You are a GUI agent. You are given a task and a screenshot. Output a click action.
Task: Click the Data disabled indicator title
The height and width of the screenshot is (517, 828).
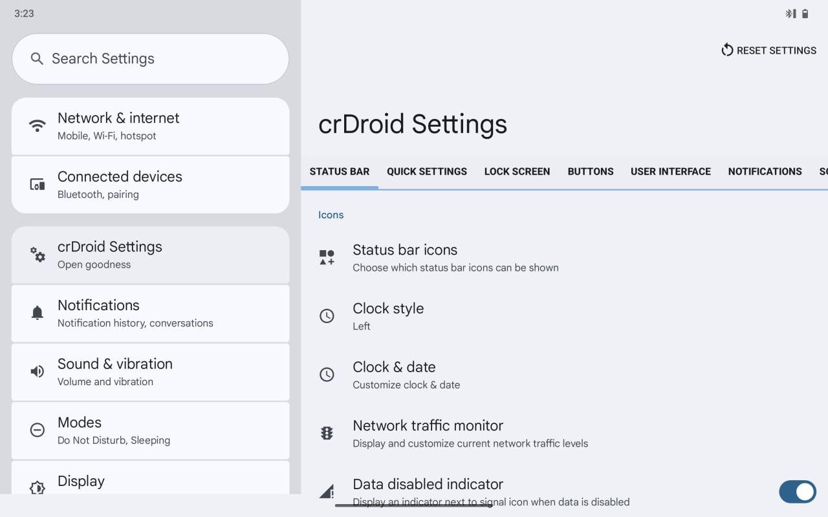(428, 484)
